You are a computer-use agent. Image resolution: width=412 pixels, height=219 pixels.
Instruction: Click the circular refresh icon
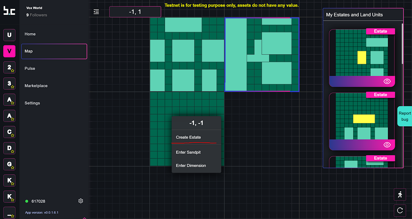point(400,210)
